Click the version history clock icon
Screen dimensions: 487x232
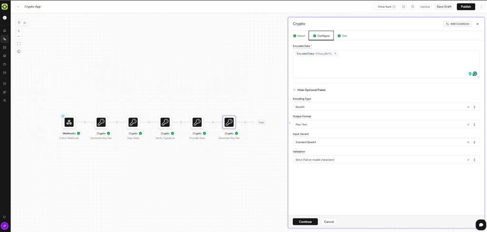403,7
